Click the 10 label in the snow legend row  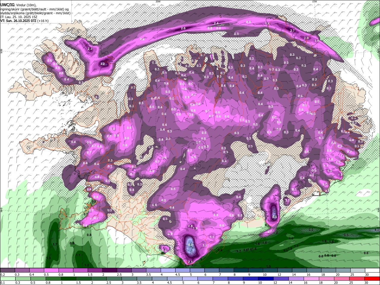click(x=265, y=275)
